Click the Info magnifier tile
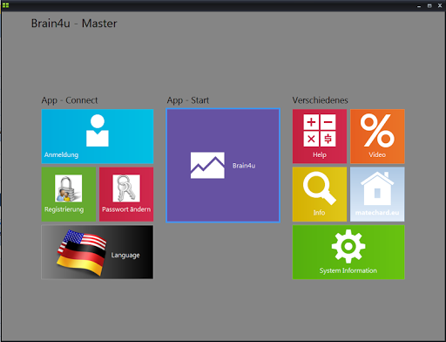Image resolution: width=446 pixels, height=342 pixels. [320, 195]
